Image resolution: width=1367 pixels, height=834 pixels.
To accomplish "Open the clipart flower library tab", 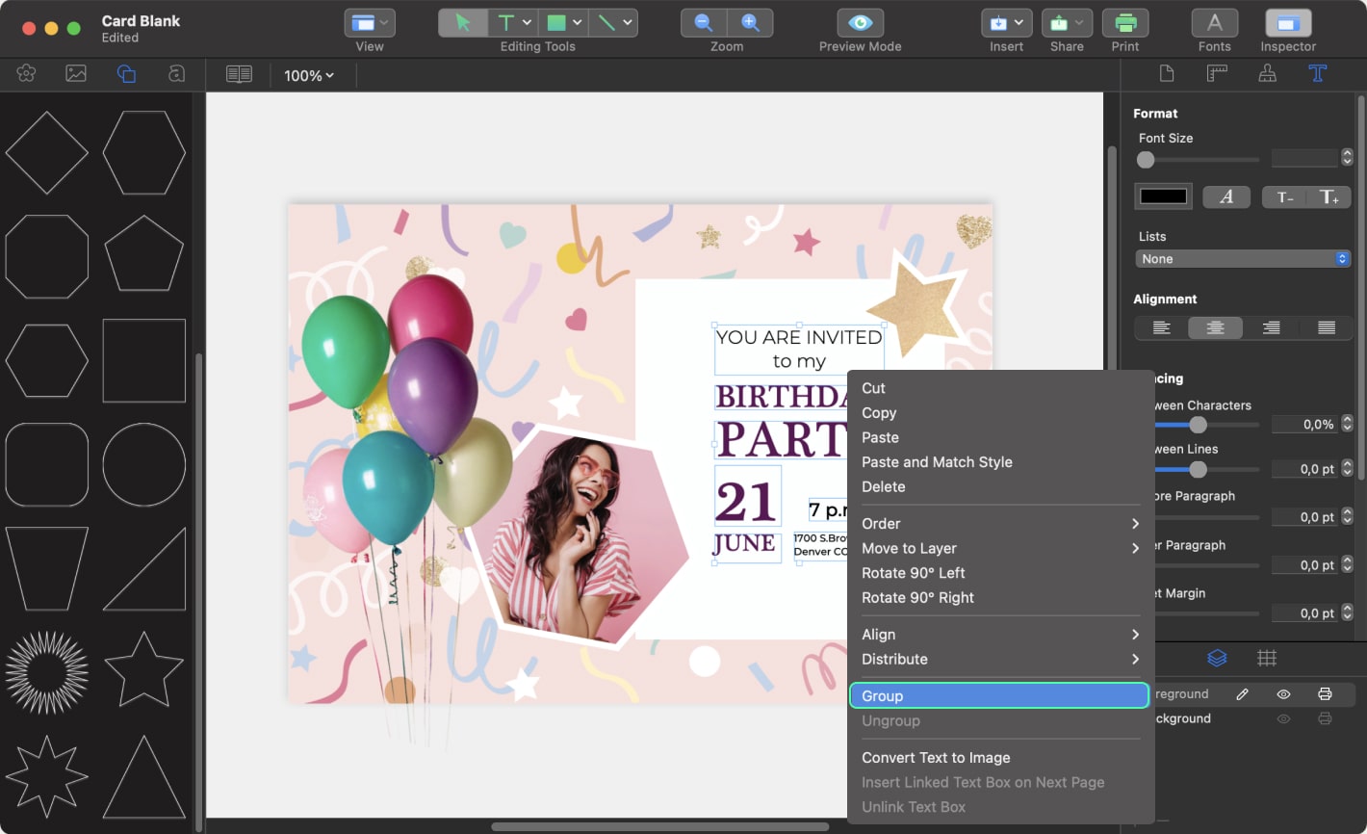I will (26, 74).
